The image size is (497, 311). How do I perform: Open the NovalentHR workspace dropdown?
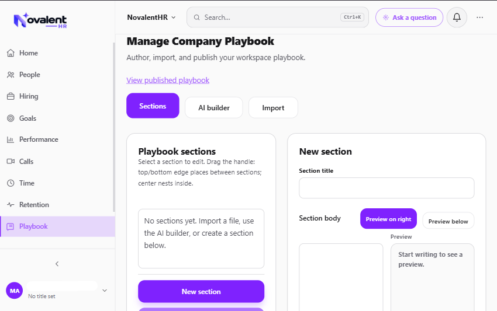(x=151, y=18)
